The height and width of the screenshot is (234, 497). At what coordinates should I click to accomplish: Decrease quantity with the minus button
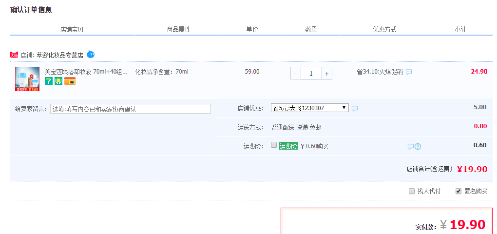(x=296, y=74)
